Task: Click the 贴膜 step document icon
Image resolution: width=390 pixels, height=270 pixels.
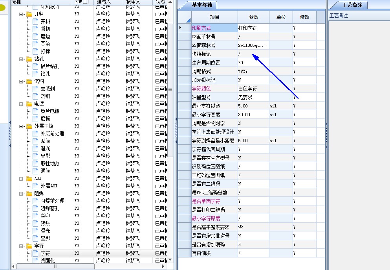Action: click(36, 141)
